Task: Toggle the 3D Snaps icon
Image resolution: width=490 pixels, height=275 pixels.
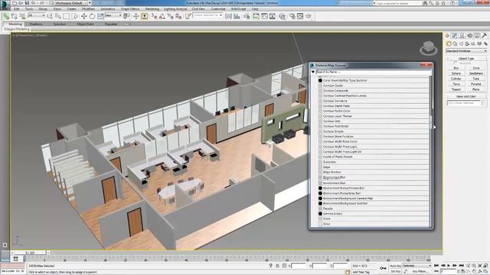Action: (154, 16)
